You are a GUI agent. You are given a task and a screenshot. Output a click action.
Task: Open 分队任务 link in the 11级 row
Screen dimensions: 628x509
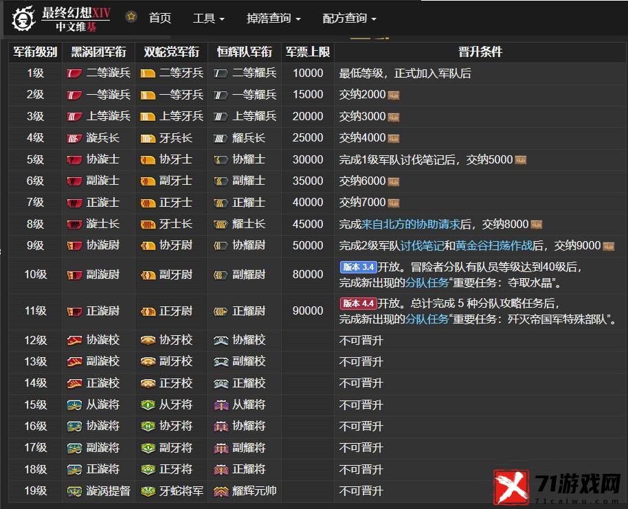(427, 319)
